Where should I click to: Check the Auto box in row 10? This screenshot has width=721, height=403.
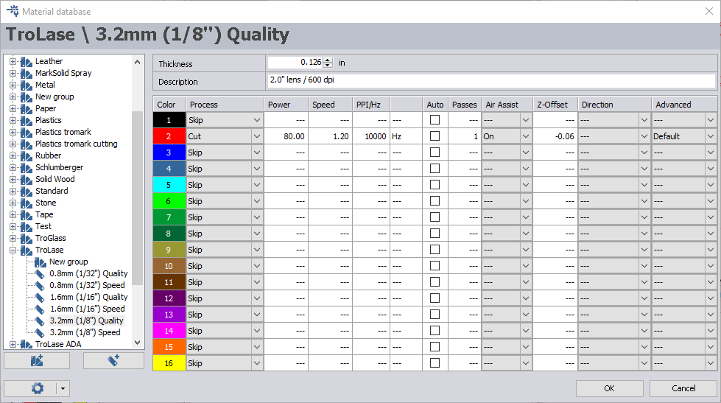[x=435, y=266]
